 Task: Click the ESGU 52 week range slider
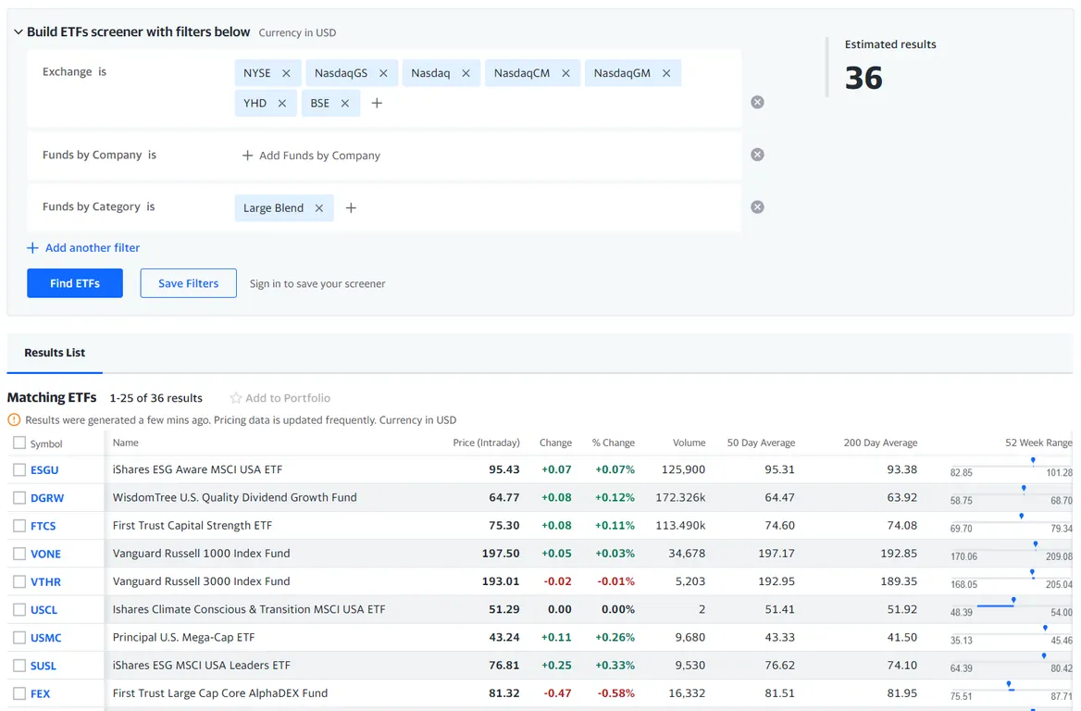pyautogui.click(x=1012, y=467)
